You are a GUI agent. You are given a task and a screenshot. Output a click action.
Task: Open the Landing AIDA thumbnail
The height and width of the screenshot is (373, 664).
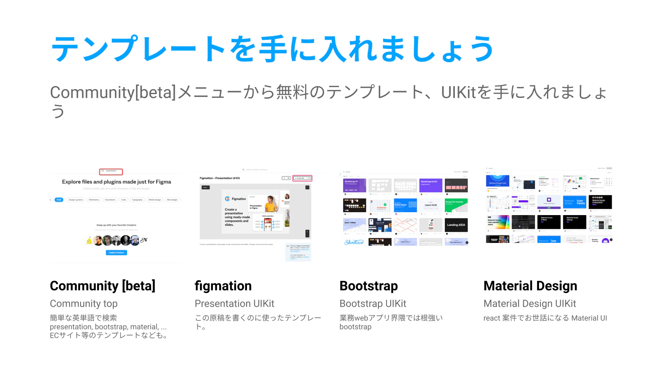click(456, 225)
